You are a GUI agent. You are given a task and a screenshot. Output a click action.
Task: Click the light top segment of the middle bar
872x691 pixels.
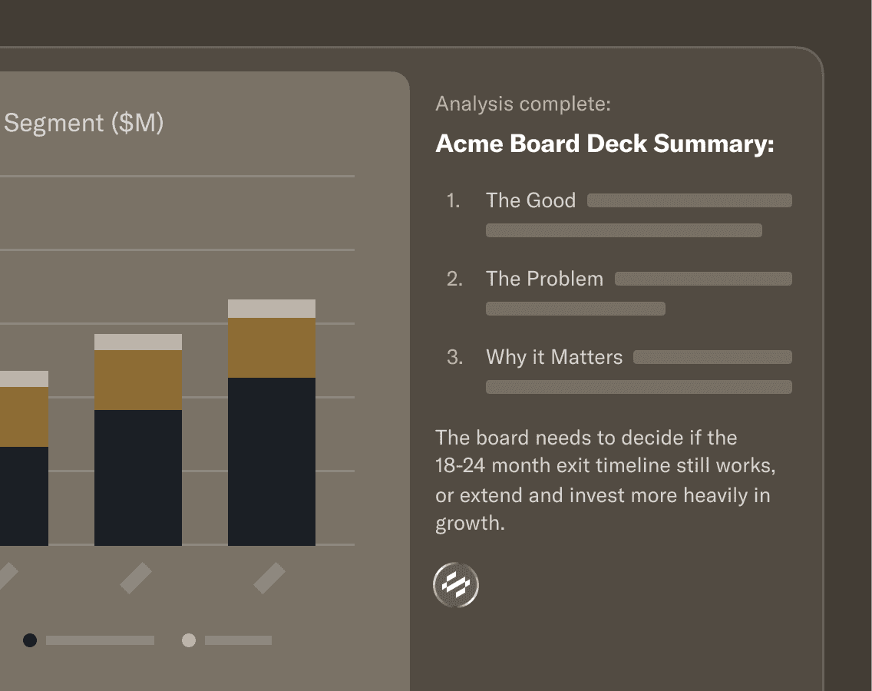(138, 342)
